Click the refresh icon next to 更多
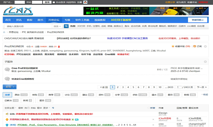Image resolution: width=213 pixels, height=127 pixels. click(53, 108)
